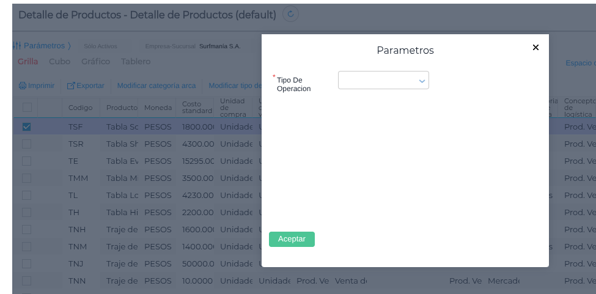The width and height of the screenshot is (596, 294).
Task: Check the TSR row checkbox
Action: [x=27, y=144]
